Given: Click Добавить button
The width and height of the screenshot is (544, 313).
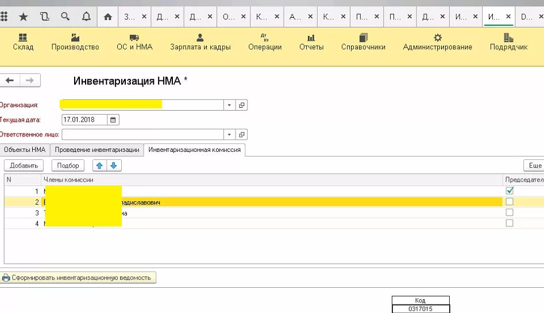Looking at the screenshot, I should click(24, 166).
